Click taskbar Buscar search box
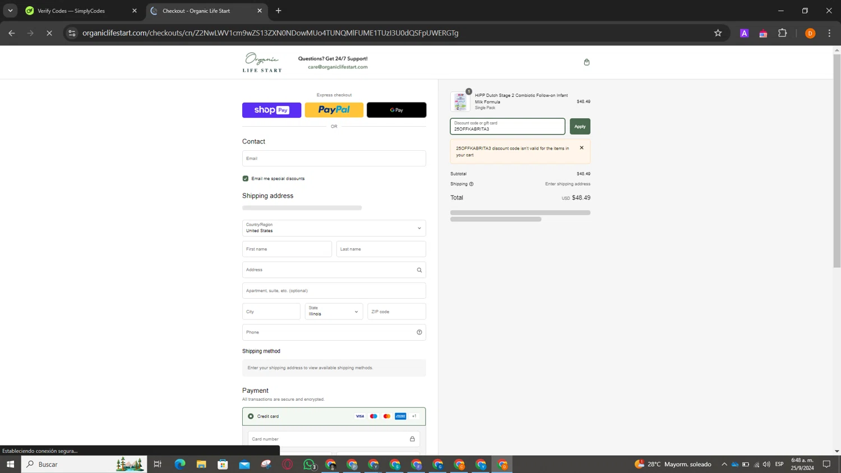This screenshot has height=473, width=841. [x=84, y=464]
